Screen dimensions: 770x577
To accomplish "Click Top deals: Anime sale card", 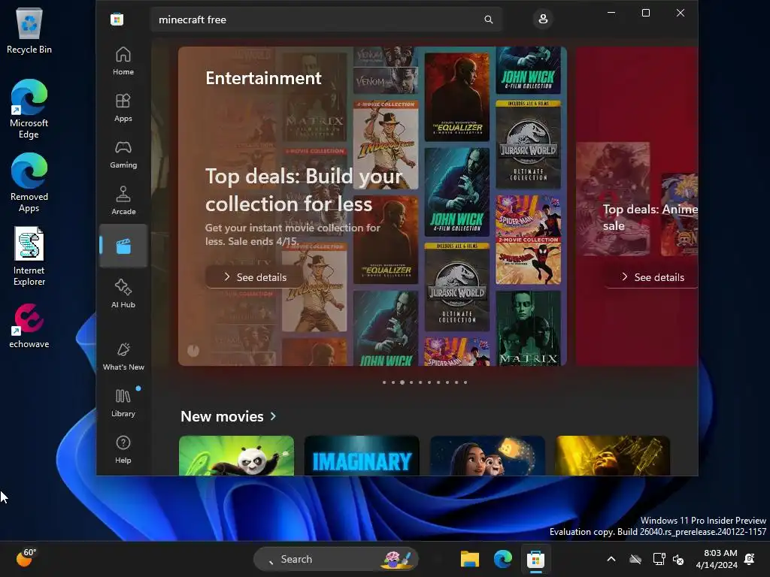I will pyautogui.click(x=637, y=206).
